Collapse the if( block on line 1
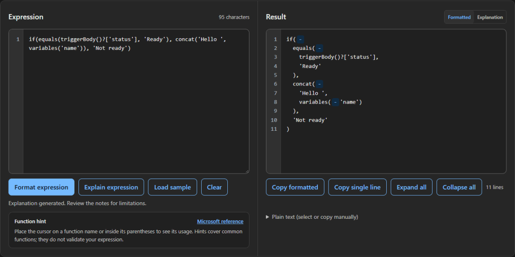This screenshot has height=257, width=515. coord(301,39)
